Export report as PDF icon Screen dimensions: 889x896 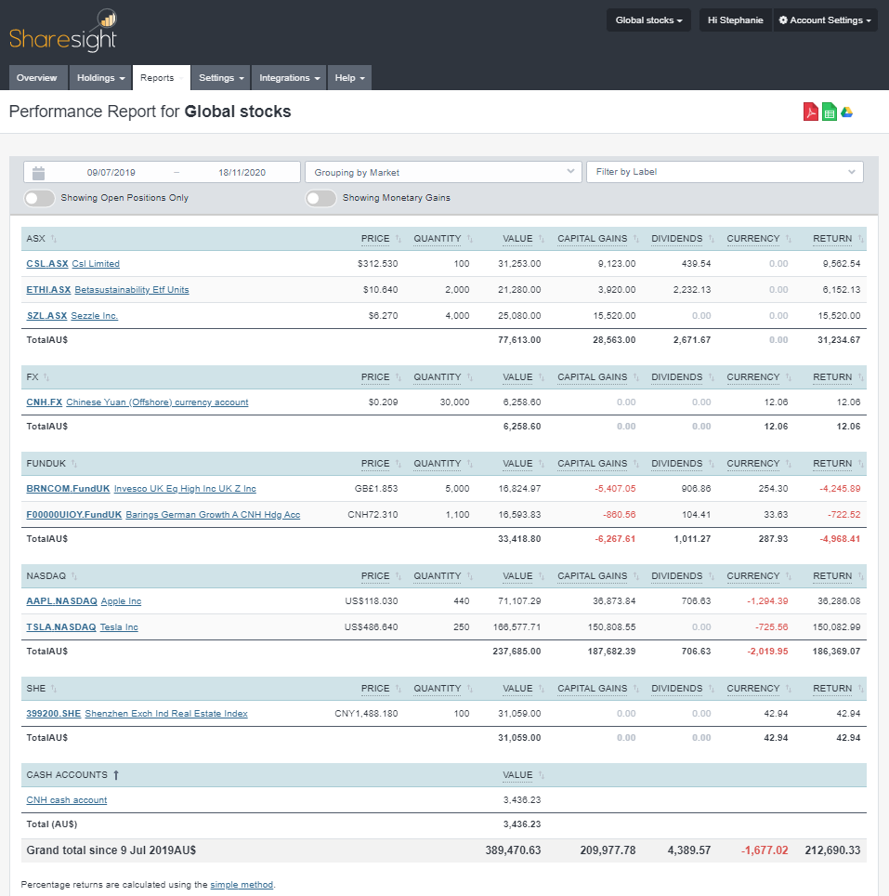click(810, 112)
